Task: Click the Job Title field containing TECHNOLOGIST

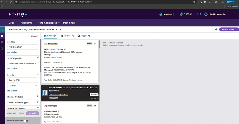Action: point(23,47)
